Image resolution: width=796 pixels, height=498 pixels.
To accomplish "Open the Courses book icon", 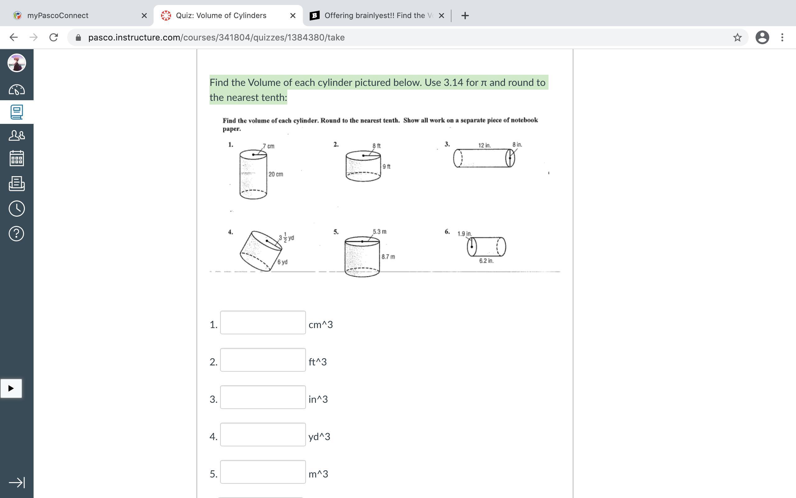I will point(16,112).
